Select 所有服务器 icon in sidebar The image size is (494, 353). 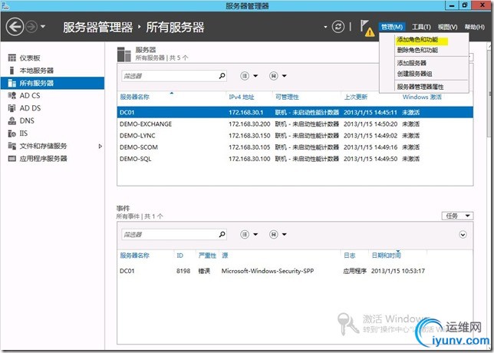point(12,83)
